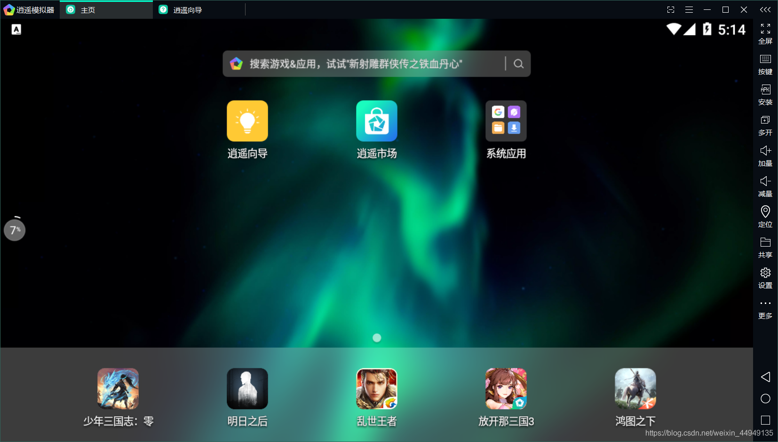
Task: Switch to the 逍遥向导 tab
Action: (199, 9)
